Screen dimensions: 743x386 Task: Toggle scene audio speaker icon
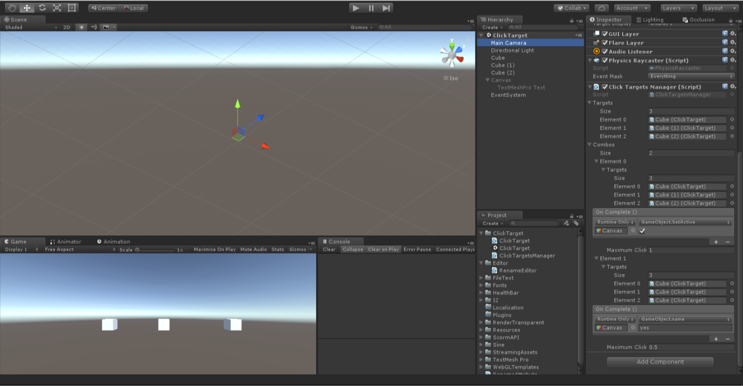click(x=94, y=27)
